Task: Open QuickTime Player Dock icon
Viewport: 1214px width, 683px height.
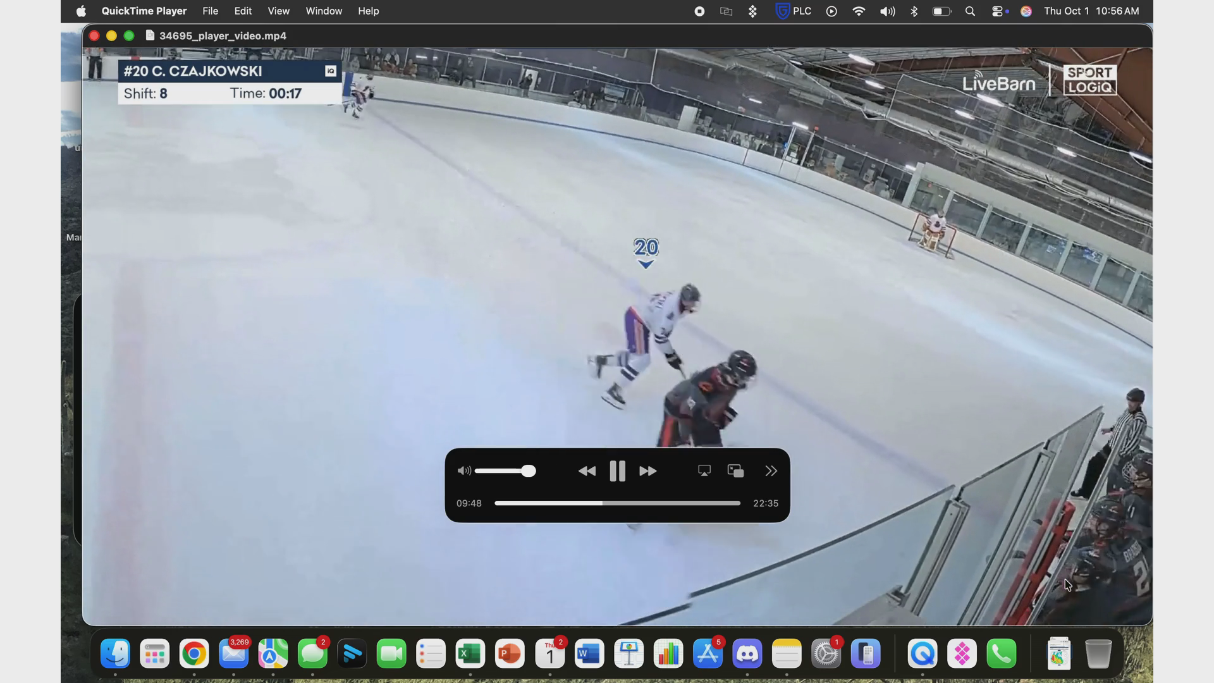Action: [x=922, y=654]
